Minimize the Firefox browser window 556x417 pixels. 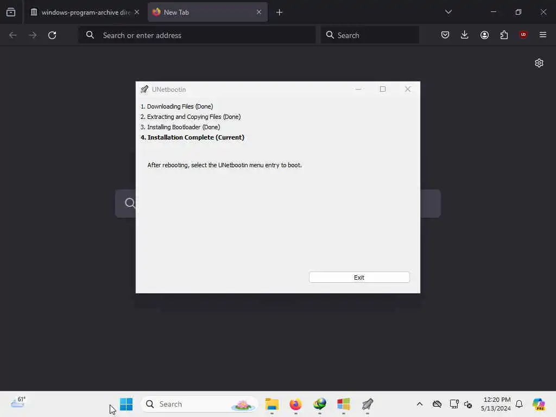pyautogui.click(x=494, y=12)
